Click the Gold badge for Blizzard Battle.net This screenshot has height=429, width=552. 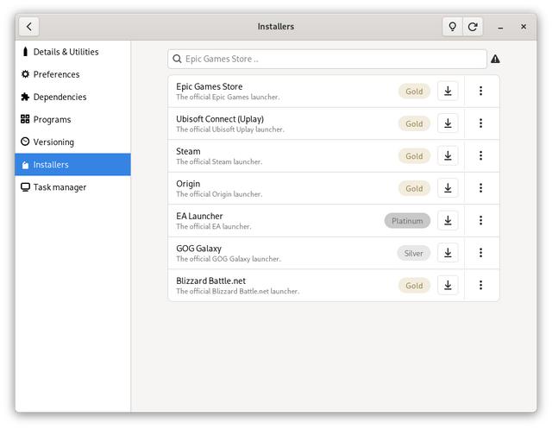coord(414,286)
